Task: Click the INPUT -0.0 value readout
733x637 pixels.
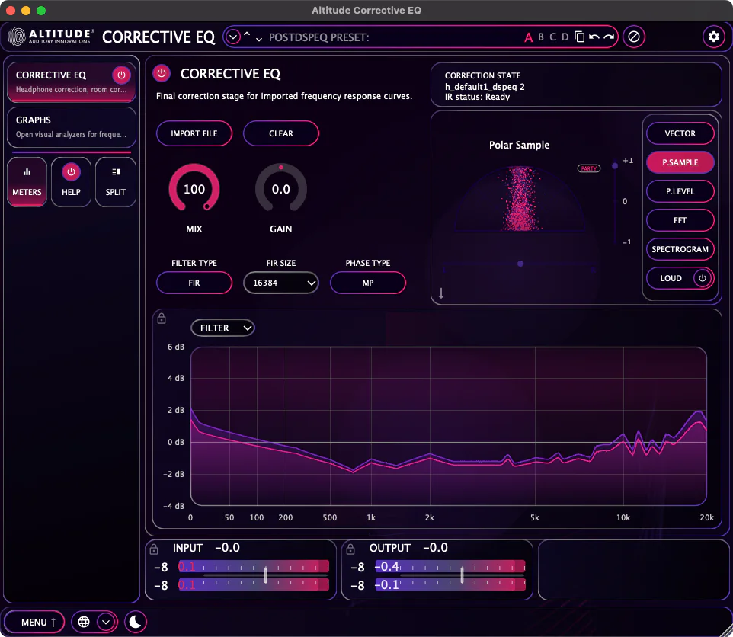Action: pyautogui.click(x=227, y=548)
